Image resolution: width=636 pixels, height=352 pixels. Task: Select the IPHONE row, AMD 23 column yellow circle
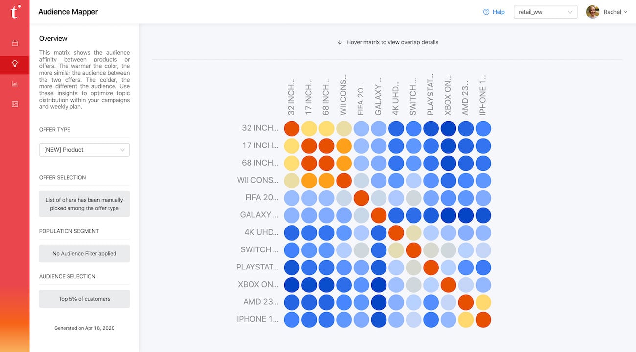coord(465,319)
